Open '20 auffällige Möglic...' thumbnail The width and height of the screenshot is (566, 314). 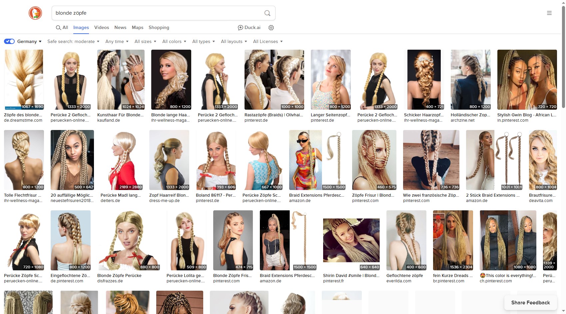pyautogui.click(x=72, y=160)
